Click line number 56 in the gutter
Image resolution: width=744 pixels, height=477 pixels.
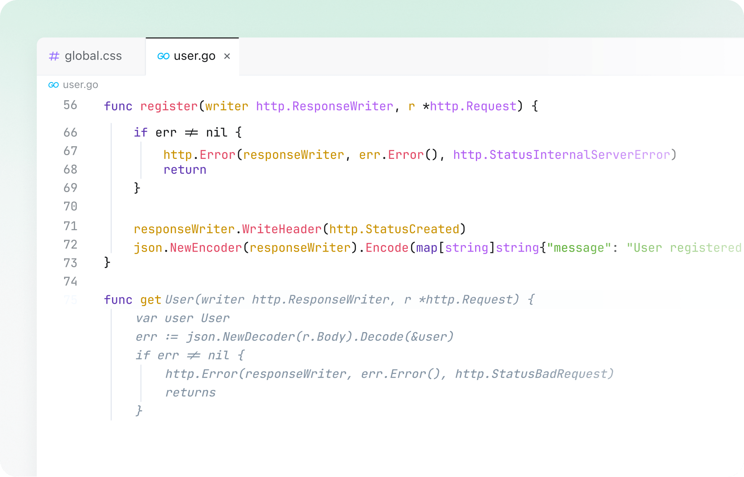click(70, 105)
